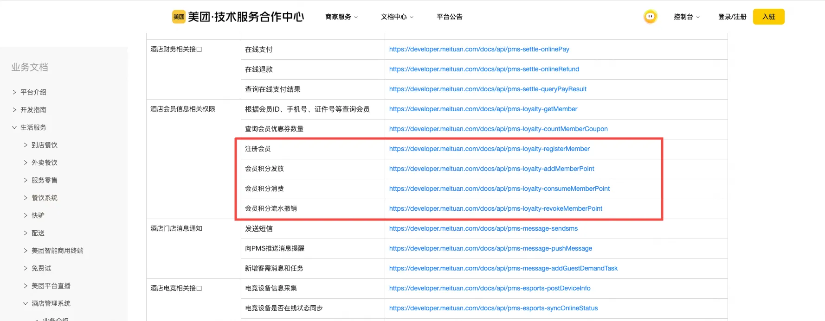Open pms-loyalty-revokeMemberPoint link
Image resolution: width=825 pixels, height=321 pixels.
[x=496, y=208]
